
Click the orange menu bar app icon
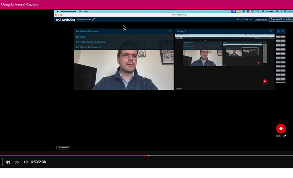click(x=239, y=11)
